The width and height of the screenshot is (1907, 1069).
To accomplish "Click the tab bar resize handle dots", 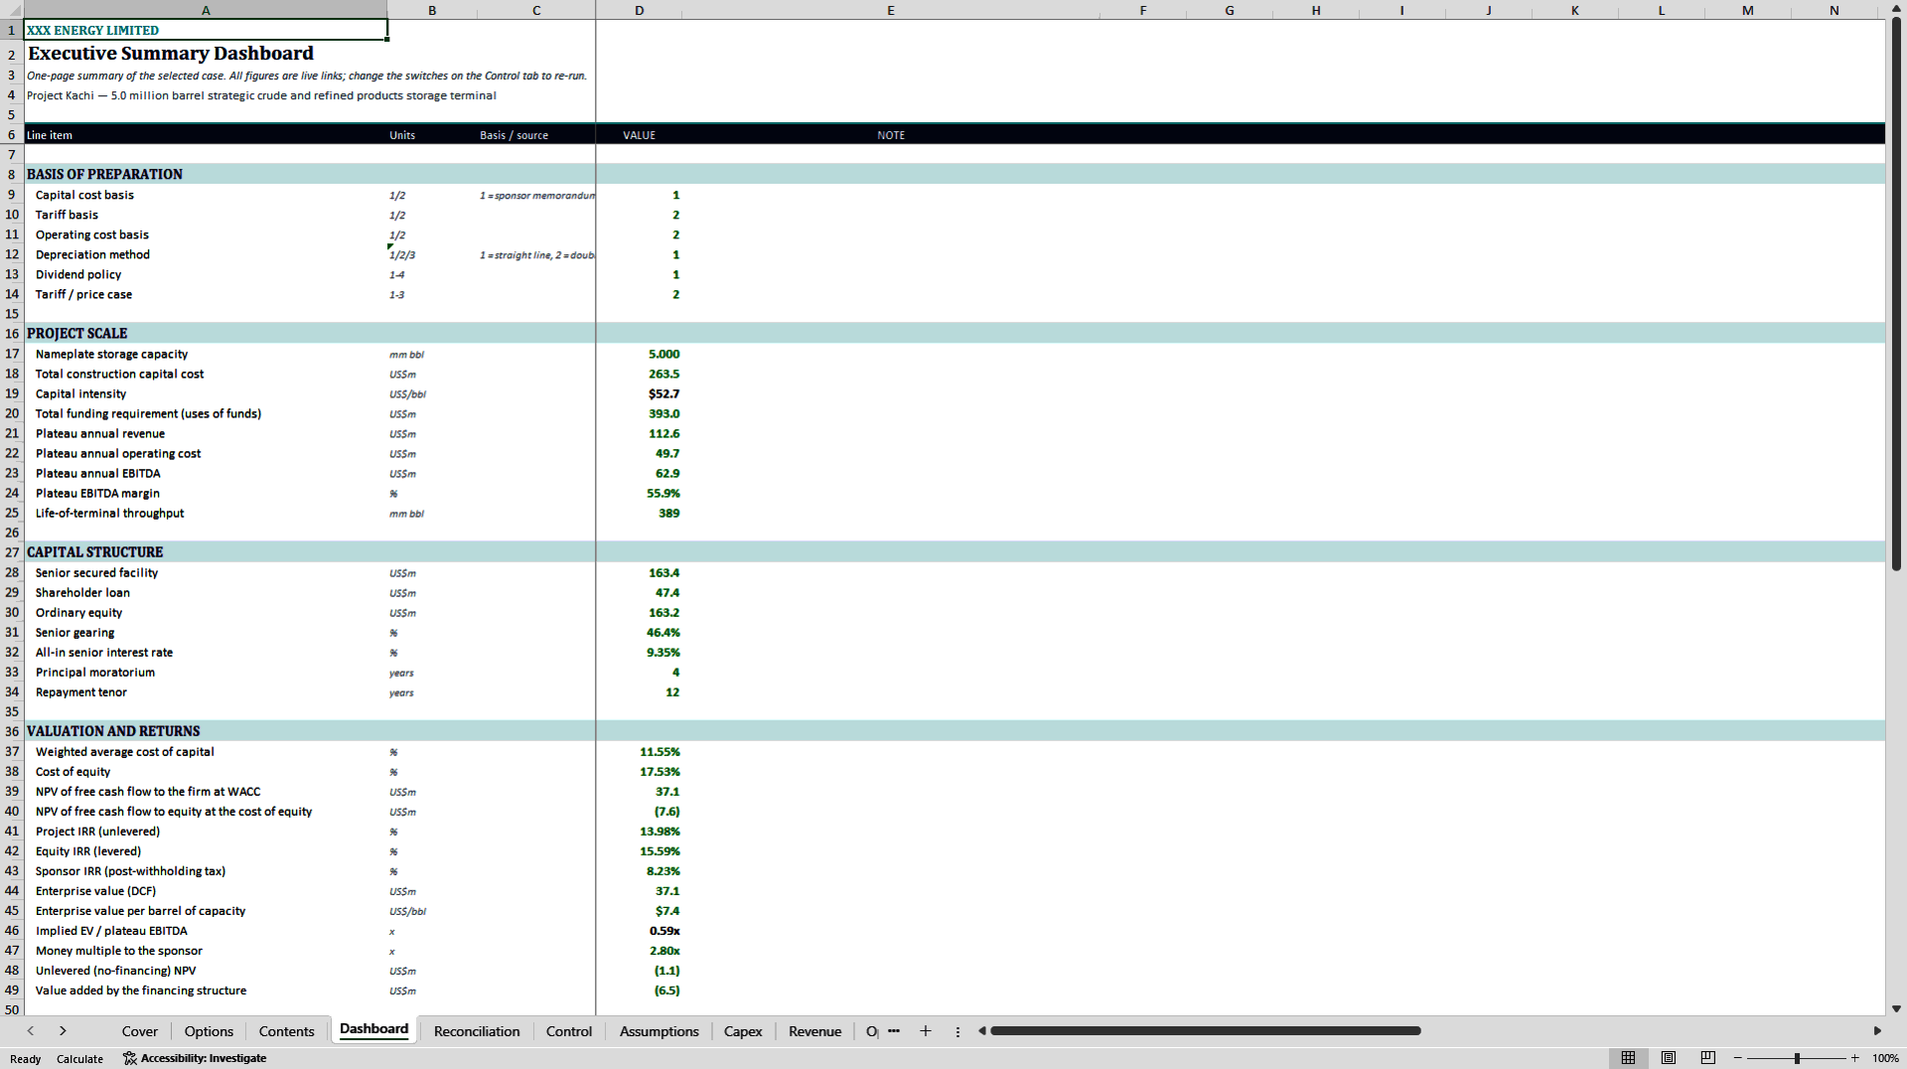I will [957, 1031].
